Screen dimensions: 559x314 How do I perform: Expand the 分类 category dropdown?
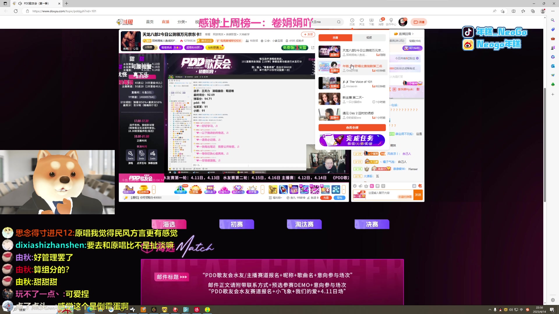(182, 22)
